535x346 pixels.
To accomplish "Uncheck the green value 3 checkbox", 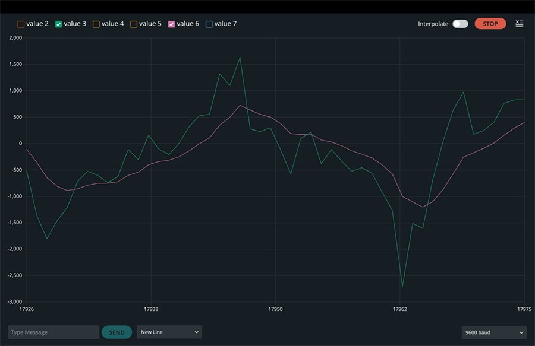I will [x=59, y=24].
